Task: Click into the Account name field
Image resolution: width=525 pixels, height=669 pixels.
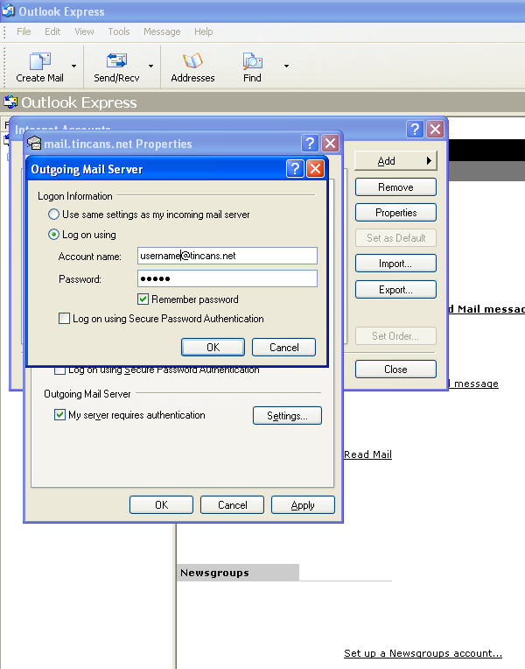Action: point(227,256)
